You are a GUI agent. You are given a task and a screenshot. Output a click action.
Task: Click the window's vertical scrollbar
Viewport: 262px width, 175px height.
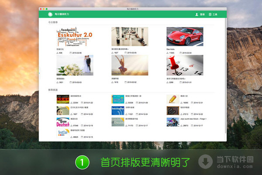click(226, 75)
